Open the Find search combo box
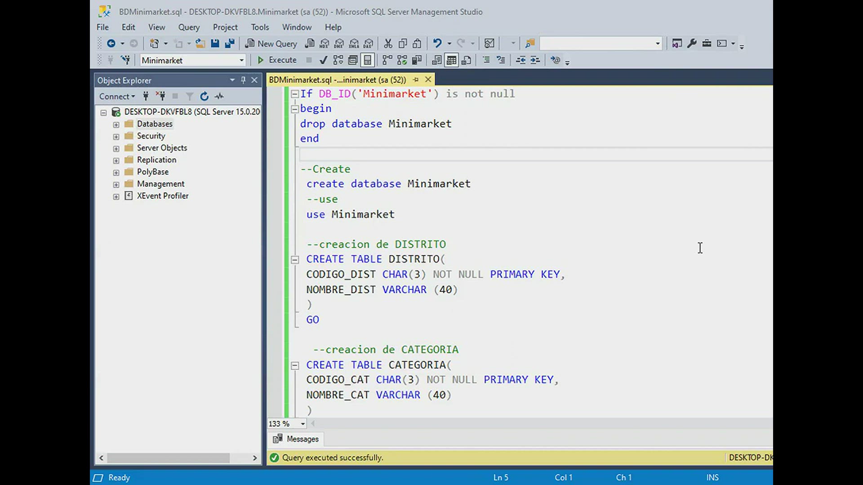863x485 pixels. (x=601, y=44)
